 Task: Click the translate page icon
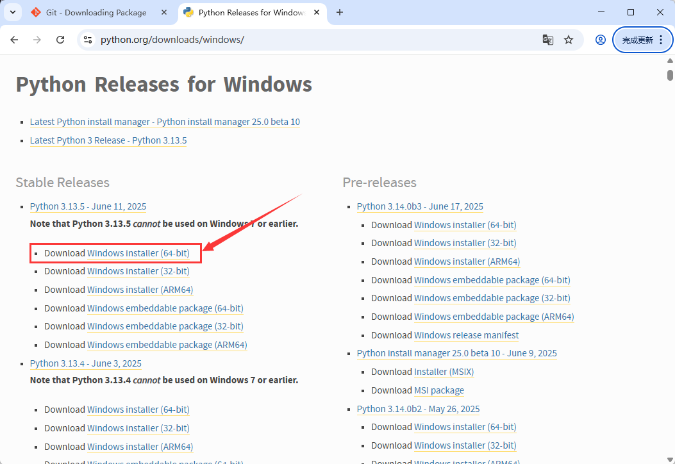pos(547,40)
